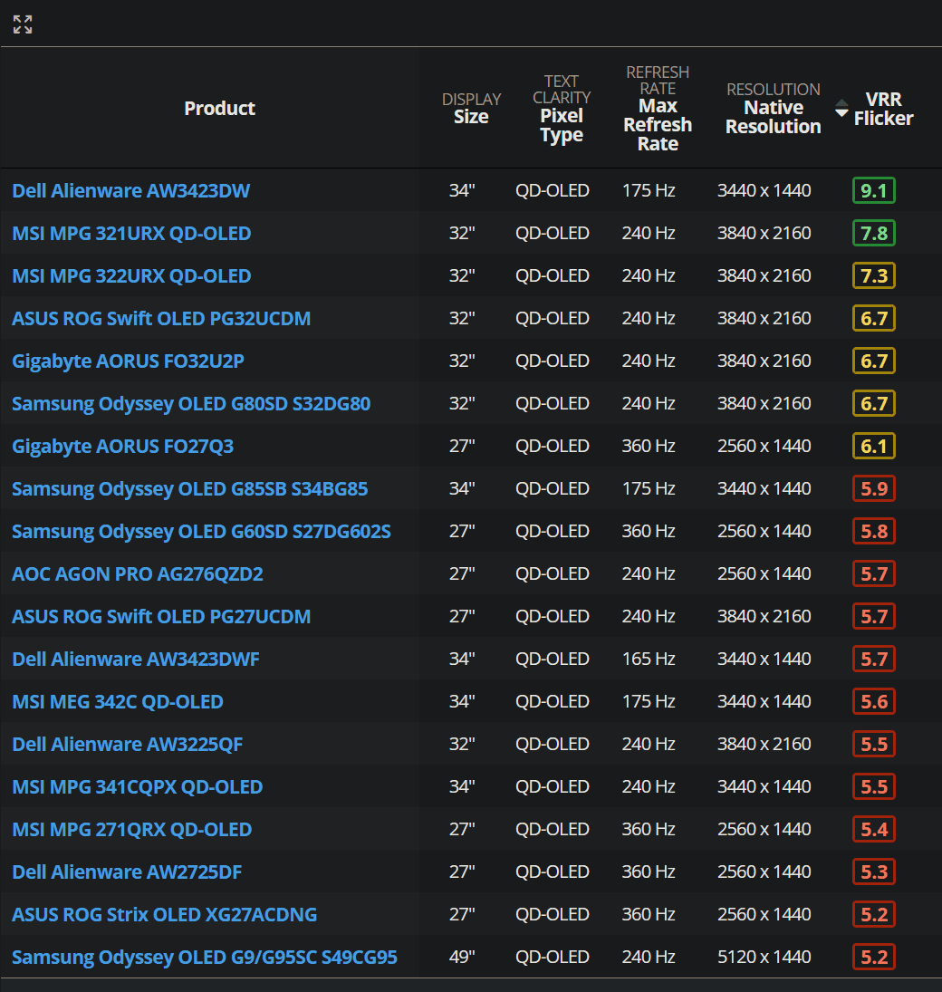Sort by Pixel Type column header
The width and height of the screenshot is (942, 992).
562,108
